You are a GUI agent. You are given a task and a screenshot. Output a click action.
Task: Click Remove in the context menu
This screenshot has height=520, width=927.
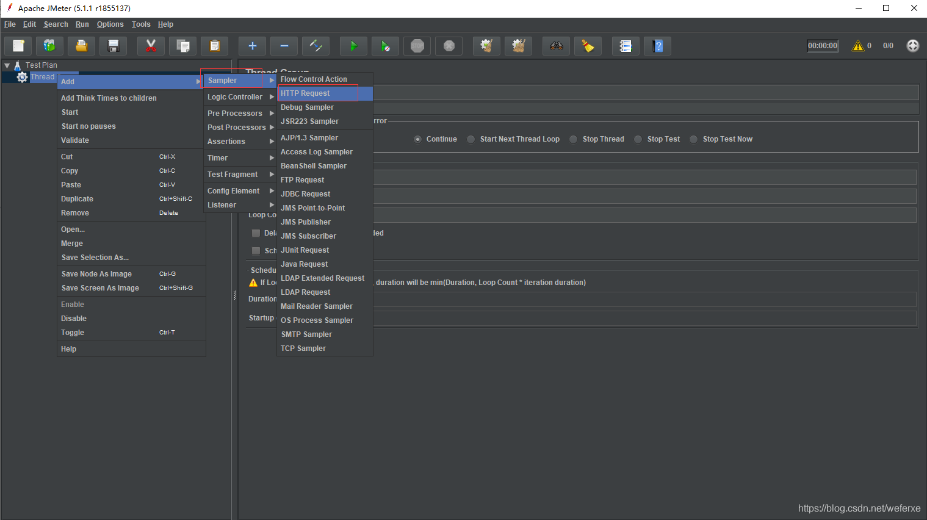click(x=131, y=213)
